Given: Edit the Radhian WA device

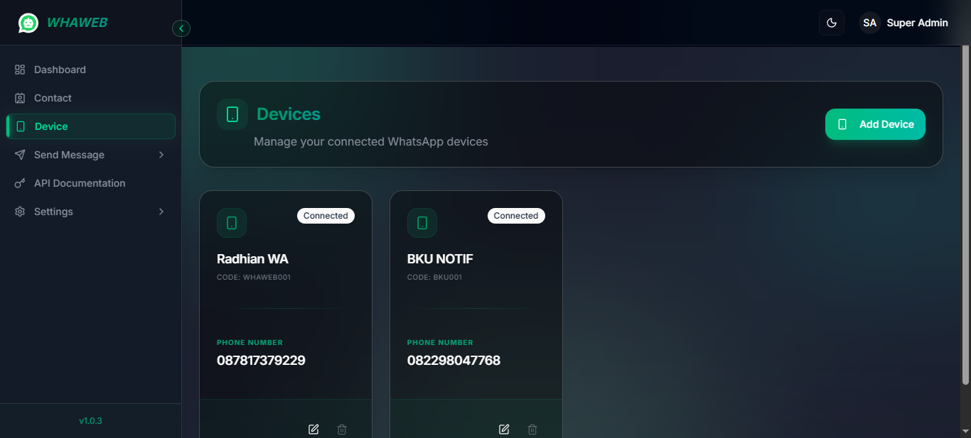Looking at the screenshot, I should click(313, 429).
